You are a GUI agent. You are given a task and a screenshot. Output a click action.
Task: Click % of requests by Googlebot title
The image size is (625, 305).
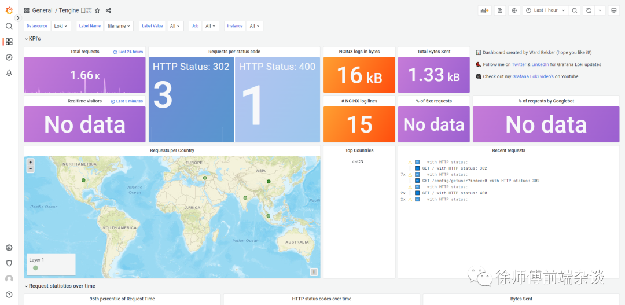546,101
